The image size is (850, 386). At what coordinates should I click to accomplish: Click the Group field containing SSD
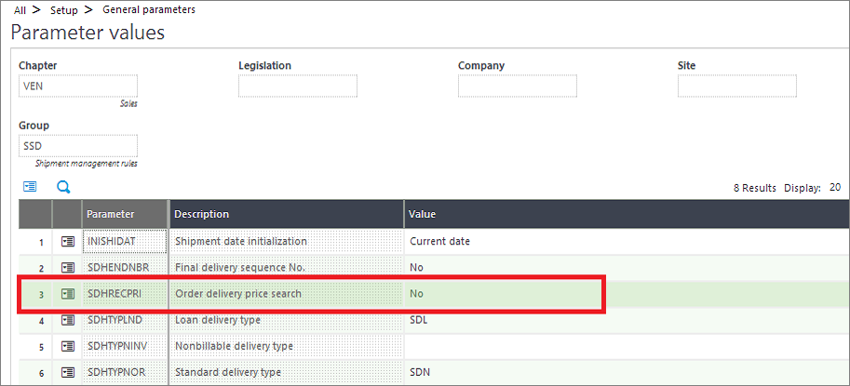[x=78, y=146]
